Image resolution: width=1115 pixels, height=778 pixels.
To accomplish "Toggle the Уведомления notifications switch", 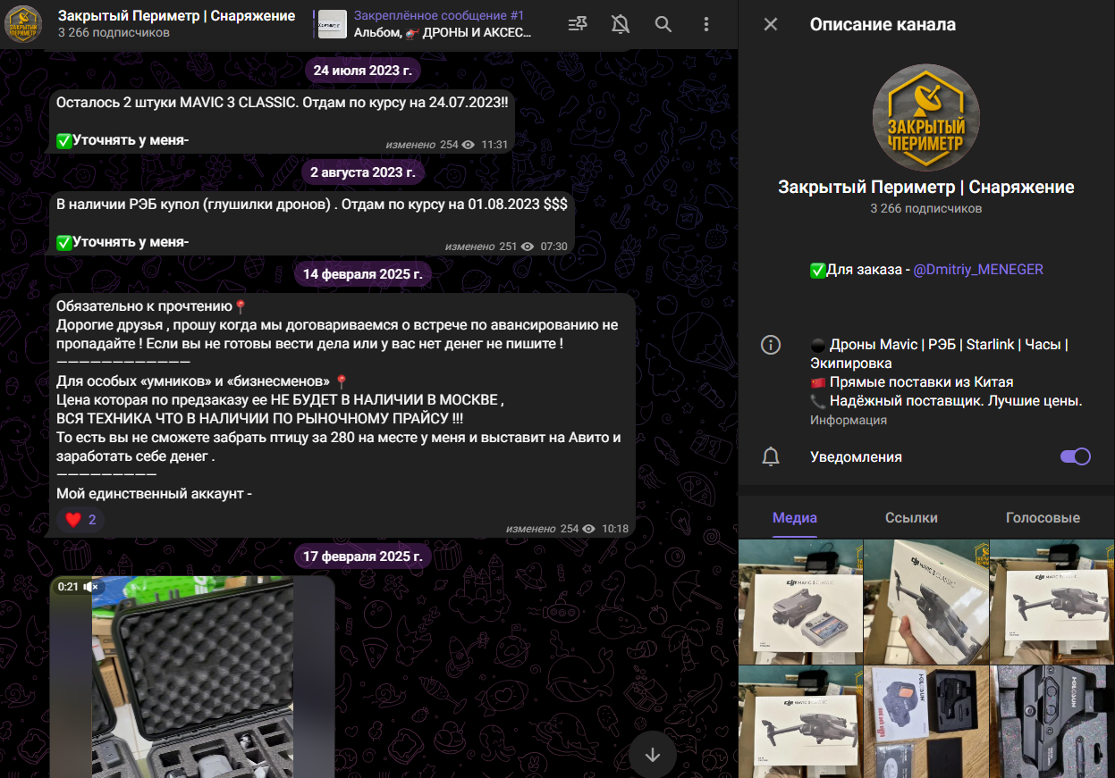I will tap(1076, 456).
